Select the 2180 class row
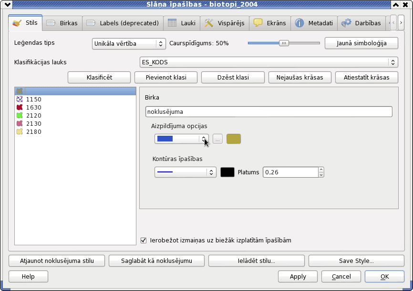413x291 pixels. (x=75, y=131)
